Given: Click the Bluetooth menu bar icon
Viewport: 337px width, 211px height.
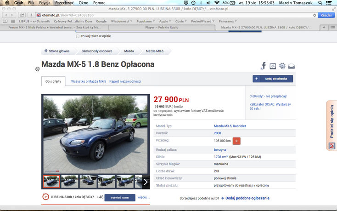Looking at the screenshot, I should click(x=201, y=3).
